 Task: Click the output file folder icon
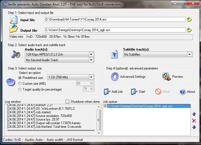13,29
